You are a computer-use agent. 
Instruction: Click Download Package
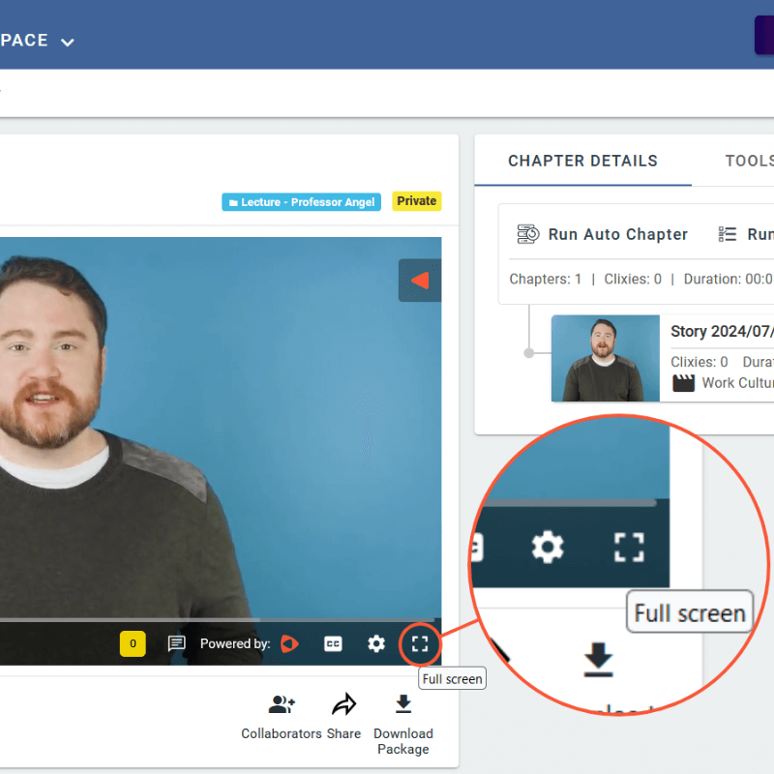(x=403, y=725)
